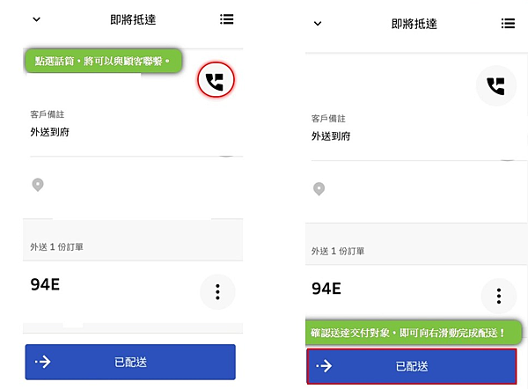Collapse right panel with down chevron

(x=318, y=24)
